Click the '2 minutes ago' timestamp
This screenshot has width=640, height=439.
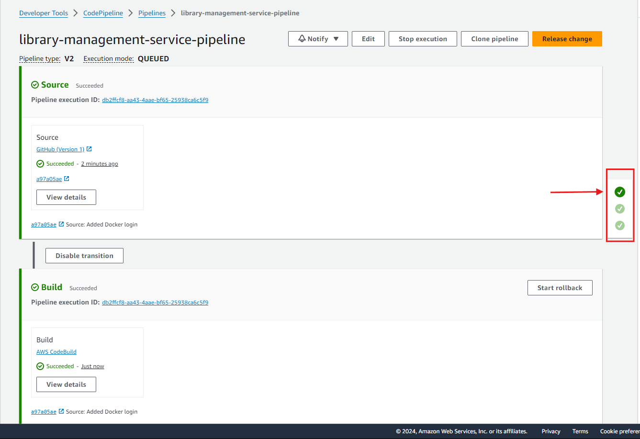pyautogui.click(x=100, y=164)
